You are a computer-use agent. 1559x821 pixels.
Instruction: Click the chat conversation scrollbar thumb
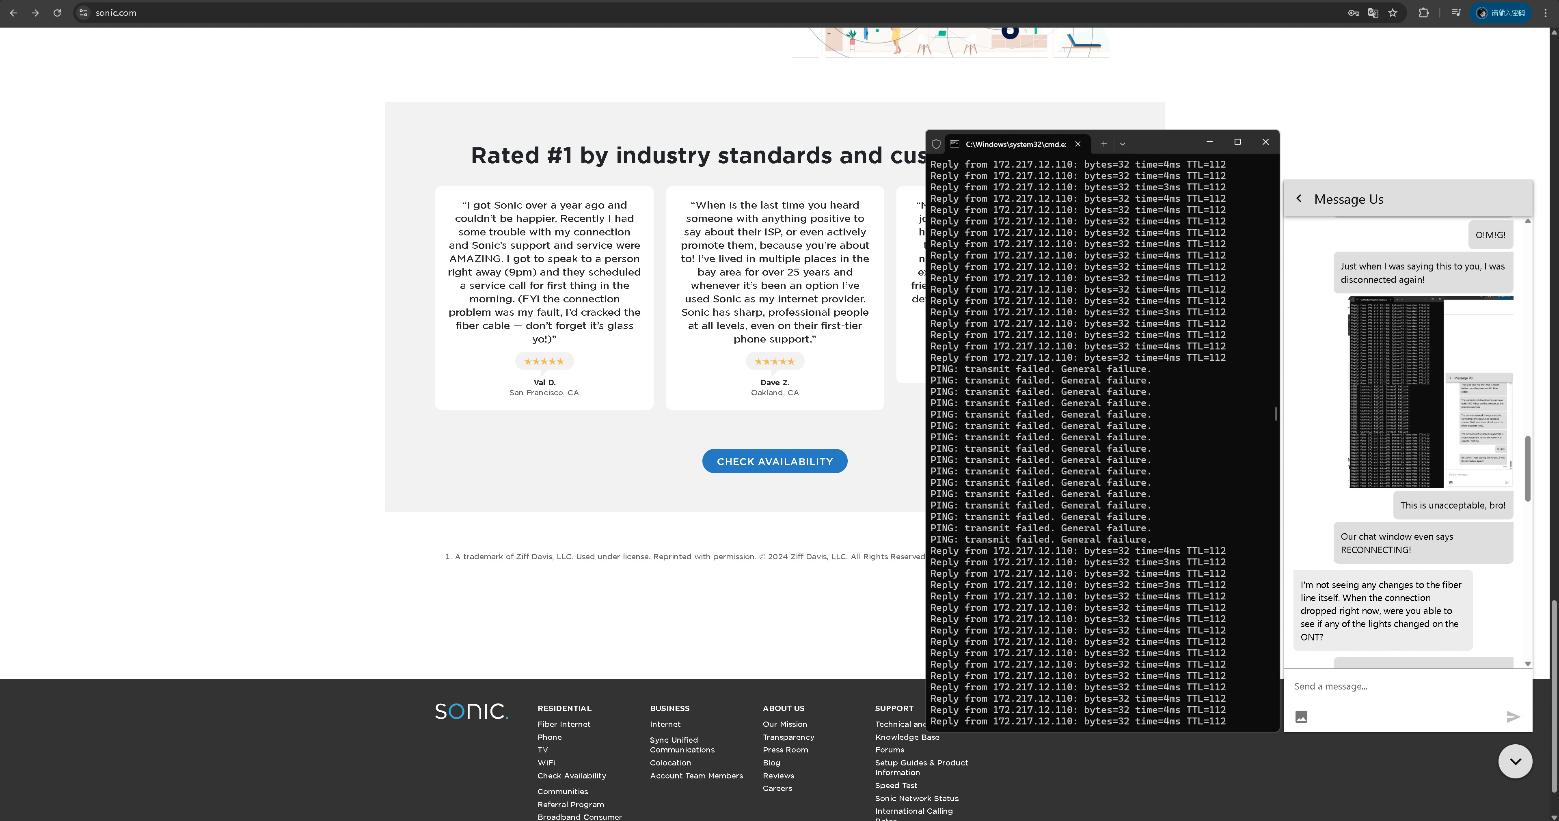pos(1527,468)
